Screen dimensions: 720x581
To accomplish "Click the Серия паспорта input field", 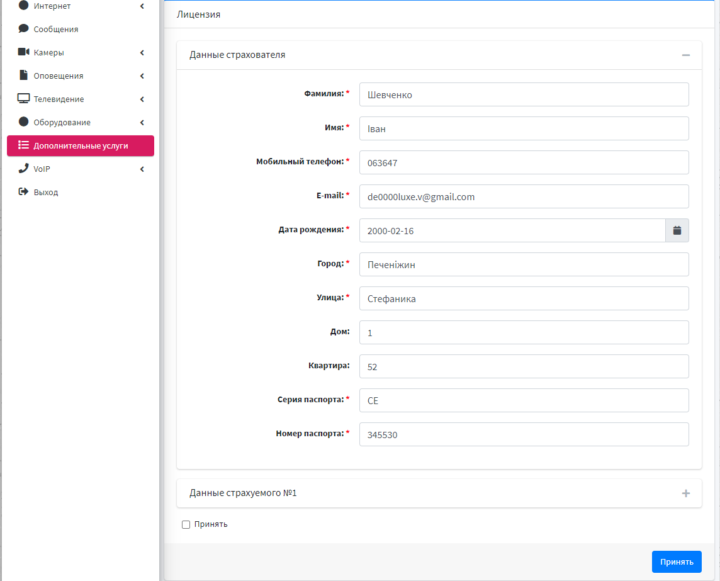I will 524,400.
